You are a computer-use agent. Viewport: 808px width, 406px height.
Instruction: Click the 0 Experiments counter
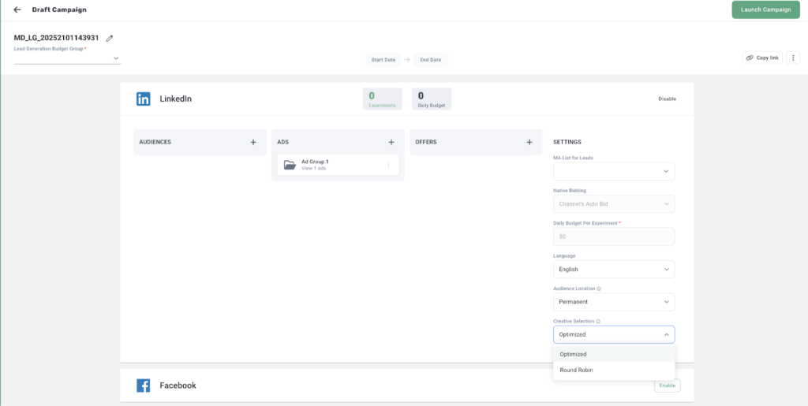(382, 99)
